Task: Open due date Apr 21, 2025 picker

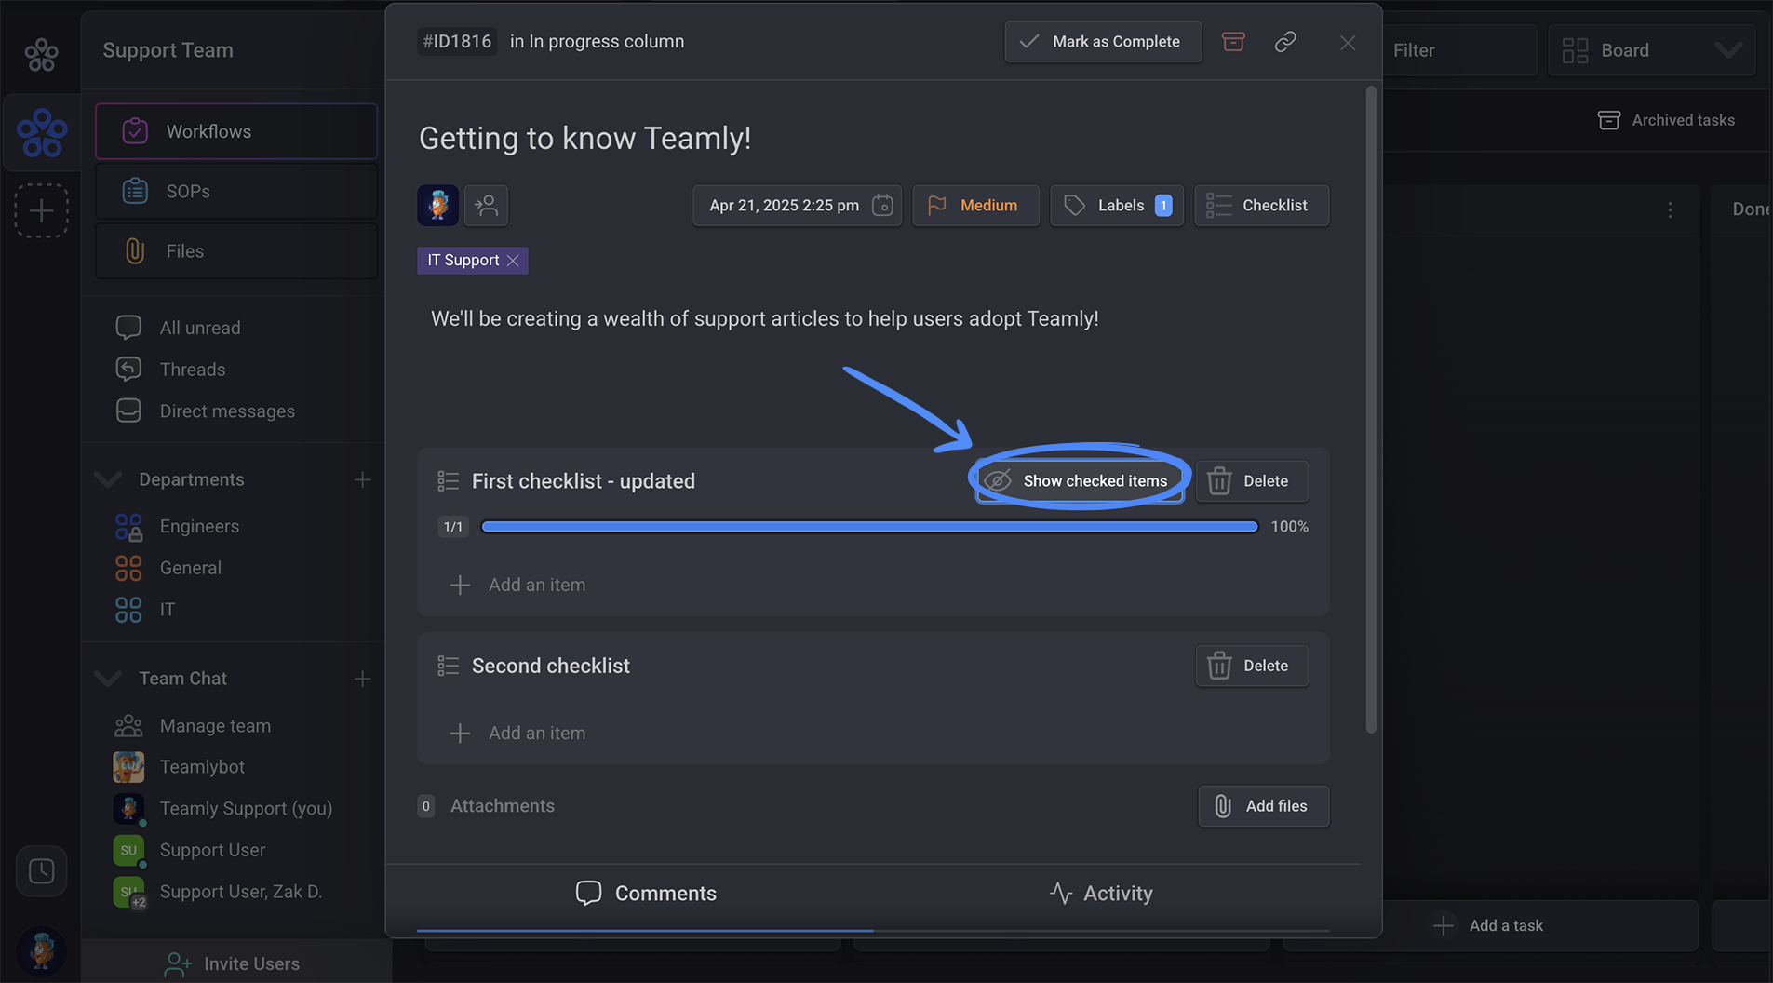Action: click(x=798, y=206)
